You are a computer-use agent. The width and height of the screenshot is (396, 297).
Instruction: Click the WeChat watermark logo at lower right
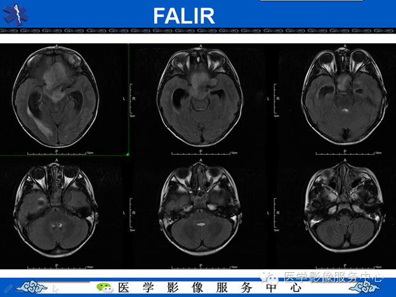pyautogui.click(x=270, y=279)
